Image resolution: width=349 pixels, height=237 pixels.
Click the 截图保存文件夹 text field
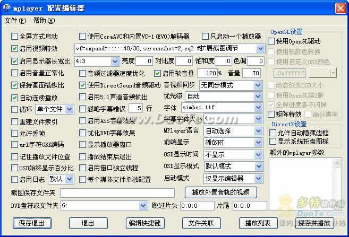pyautogui.click(x=117, y=192)
